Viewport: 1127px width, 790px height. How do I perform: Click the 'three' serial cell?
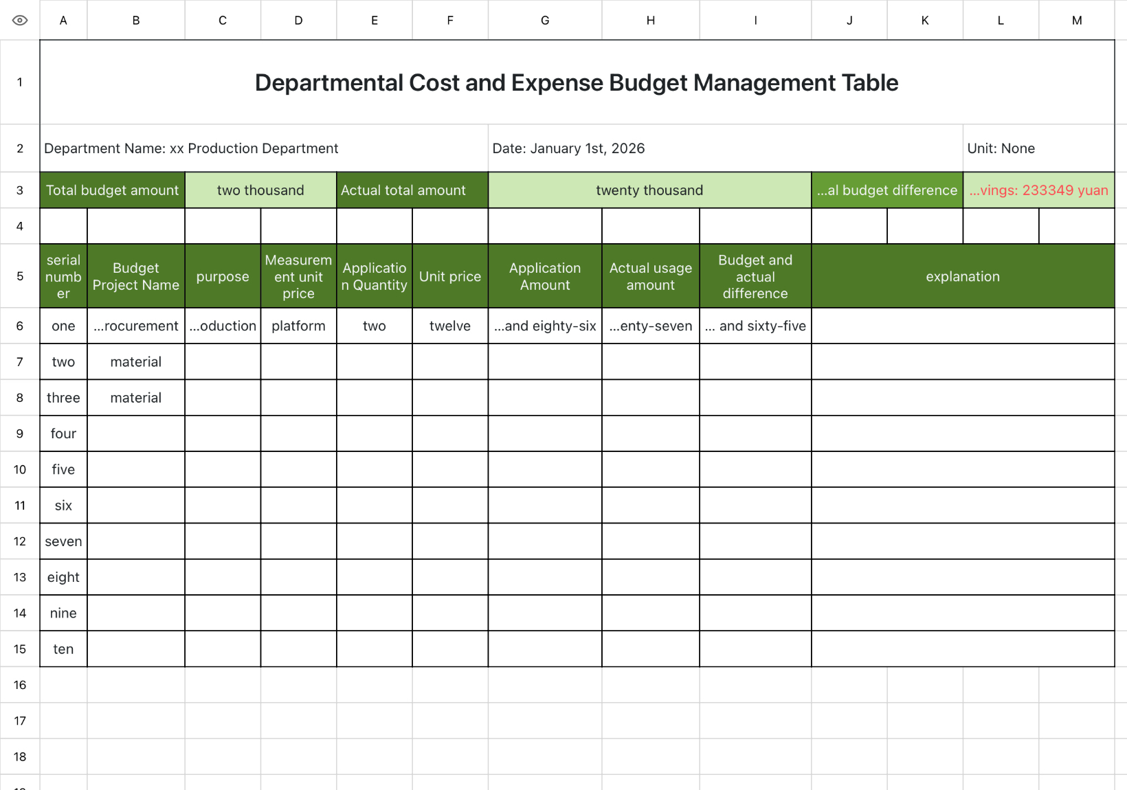tap(63, 397)
